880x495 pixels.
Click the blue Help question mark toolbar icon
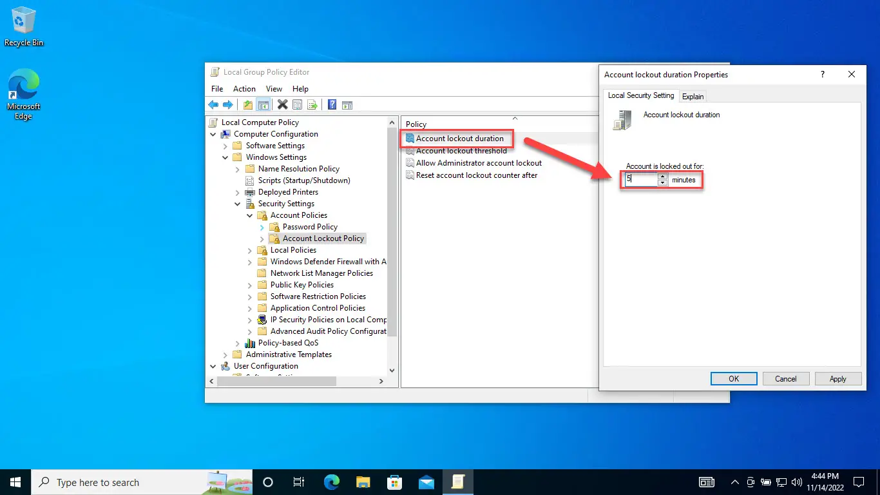click(332, 104)
